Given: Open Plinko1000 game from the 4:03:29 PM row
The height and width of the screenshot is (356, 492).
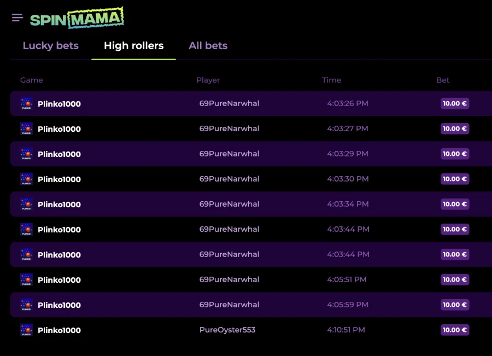Looking at the screenshot, I should (59, 154).
